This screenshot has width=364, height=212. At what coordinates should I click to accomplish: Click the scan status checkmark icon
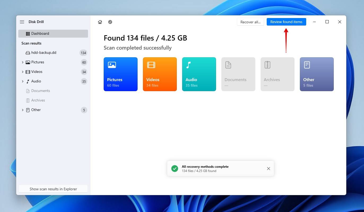tap(110, 22)
